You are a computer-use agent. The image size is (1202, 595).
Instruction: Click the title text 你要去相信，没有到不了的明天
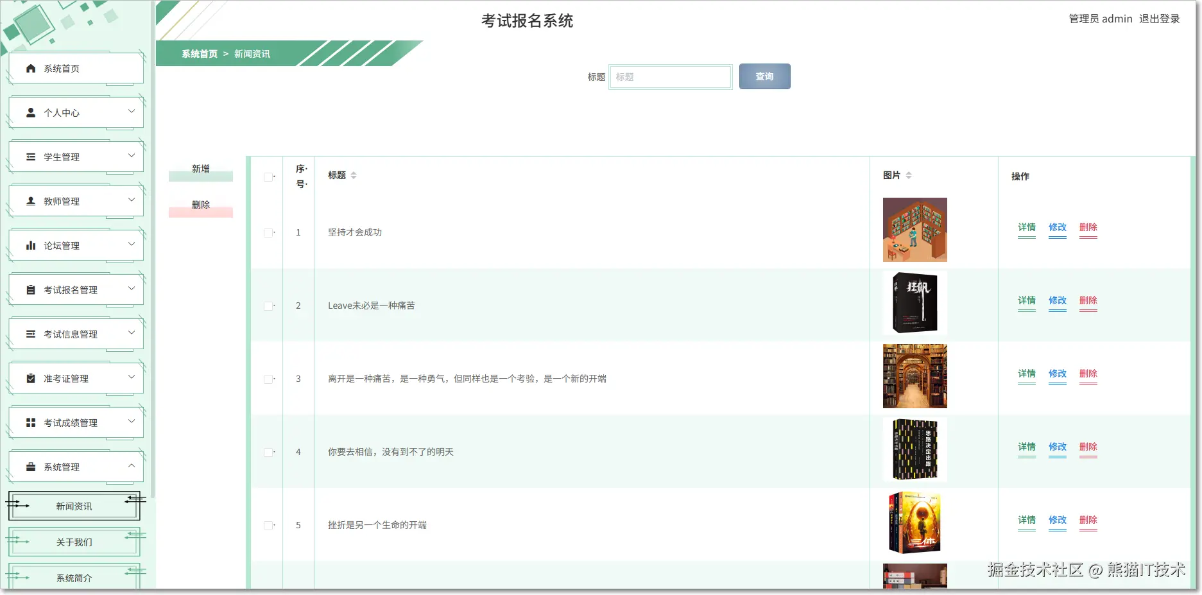pyautogui.click(x=391, y=452)
